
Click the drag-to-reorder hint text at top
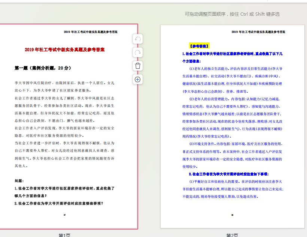[x=232, y=14]
